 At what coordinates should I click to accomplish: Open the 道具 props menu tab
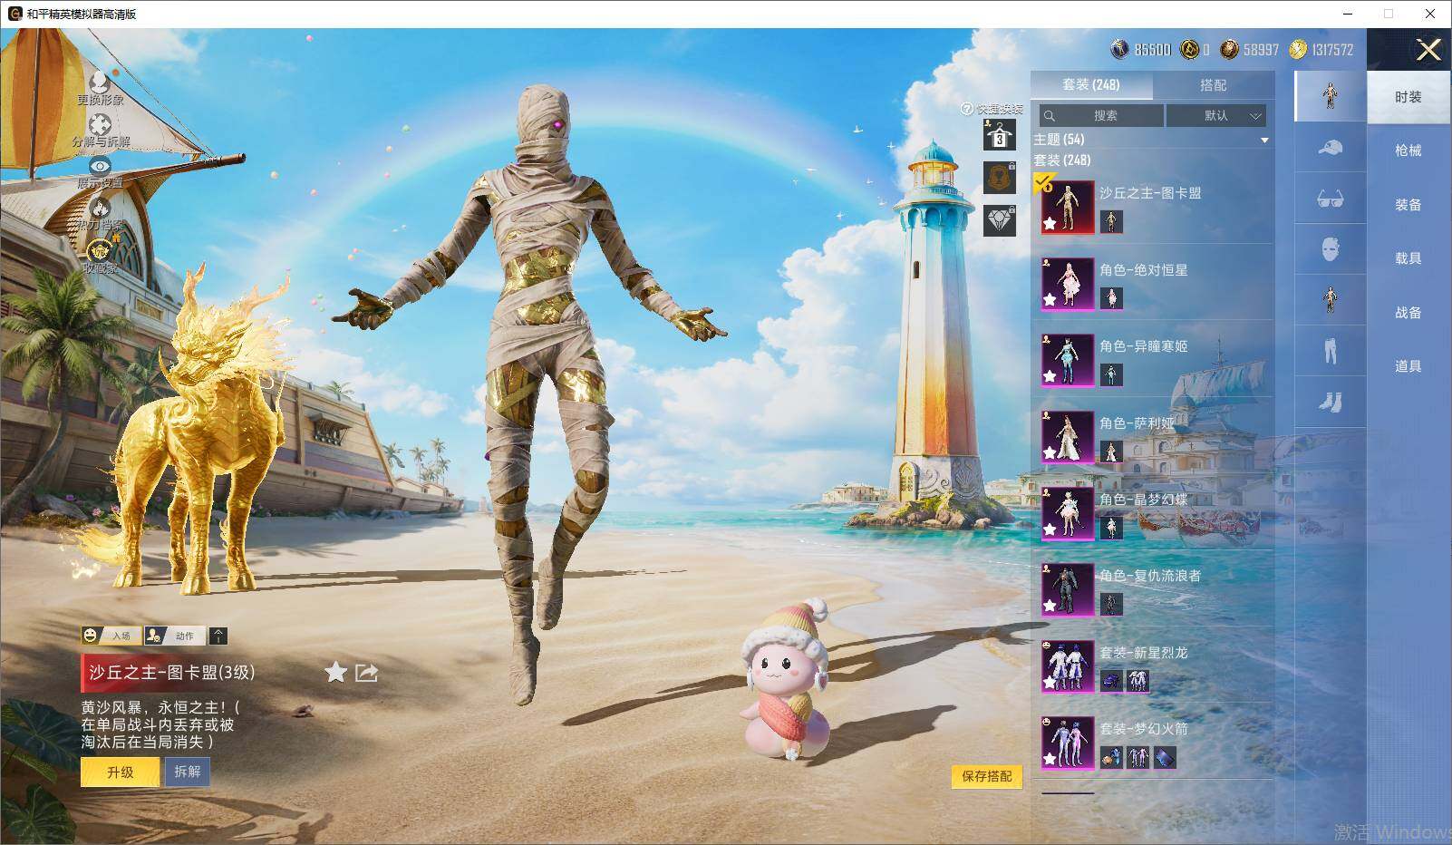1408,366
